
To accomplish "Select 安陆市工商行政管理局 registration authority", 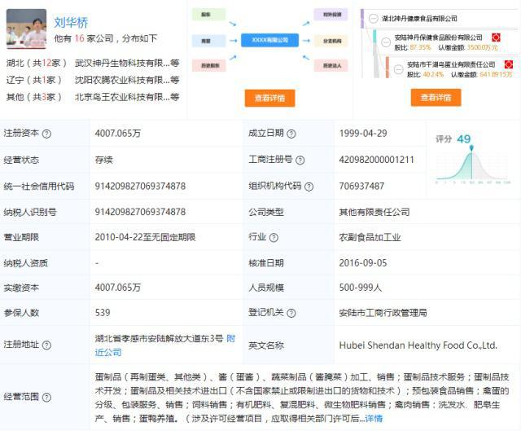I will (x=383, y=313).
